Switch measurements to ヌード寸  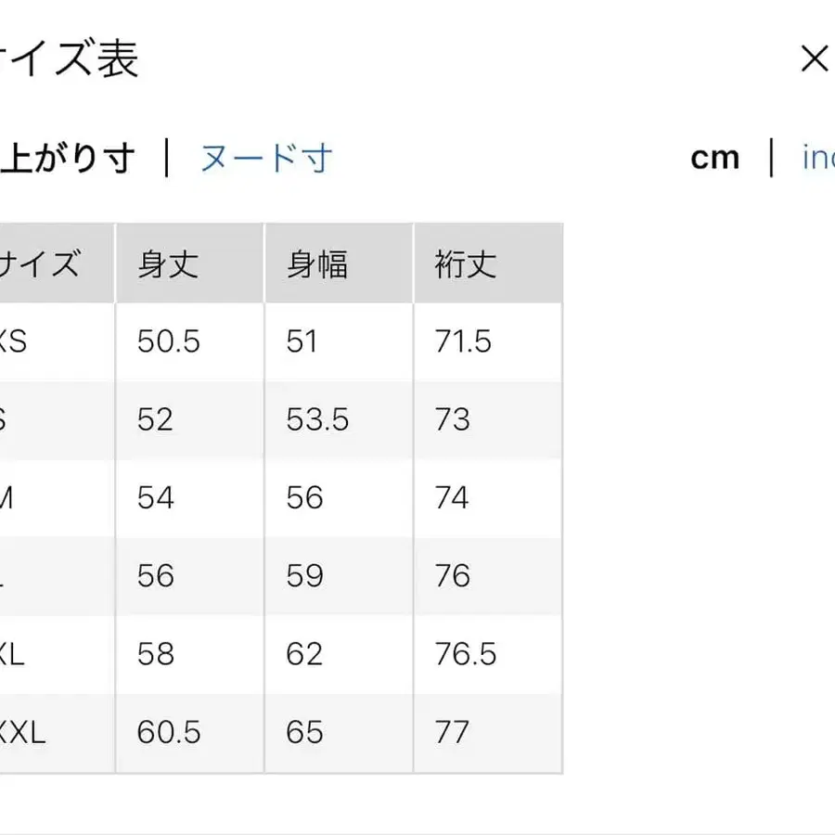coord(263,158)
